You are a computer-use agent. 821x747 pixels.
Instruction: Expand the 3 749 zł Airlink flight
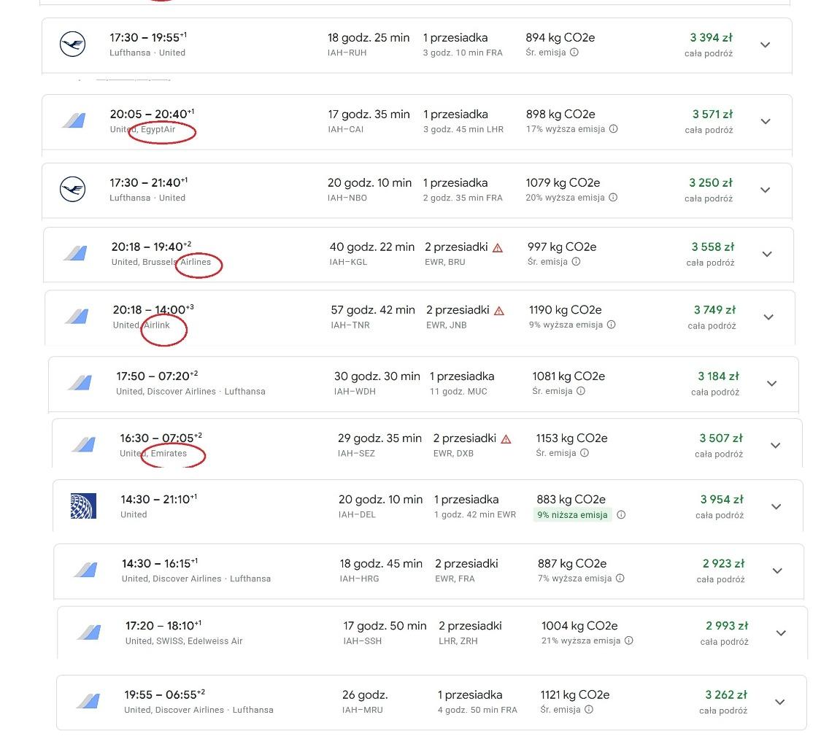[x=768, y=317]
